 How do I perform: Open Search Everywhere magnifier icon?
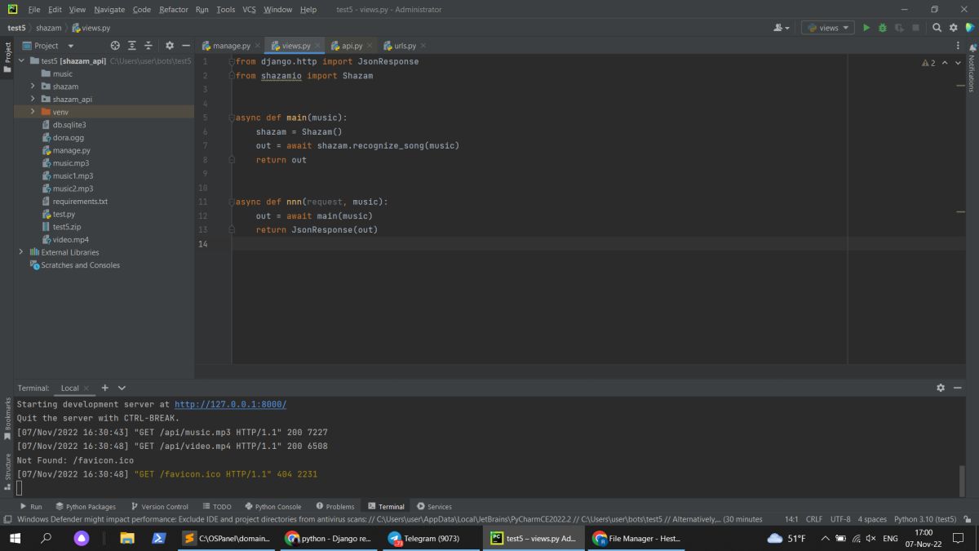[937, 28]
